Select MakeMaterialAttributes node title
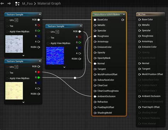168x130 pixels. pyautogui.click(x=107, y=15)
